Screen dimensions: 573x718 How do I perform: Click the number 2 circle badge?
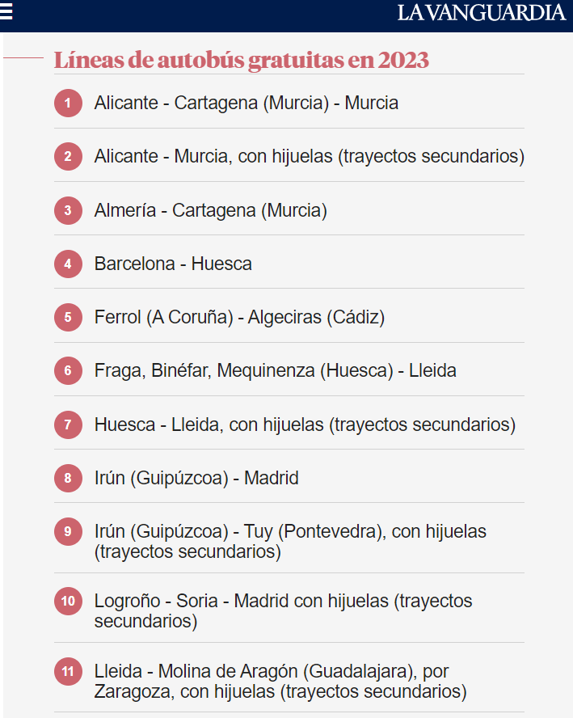pyautogui.click(x=68, y=157)
